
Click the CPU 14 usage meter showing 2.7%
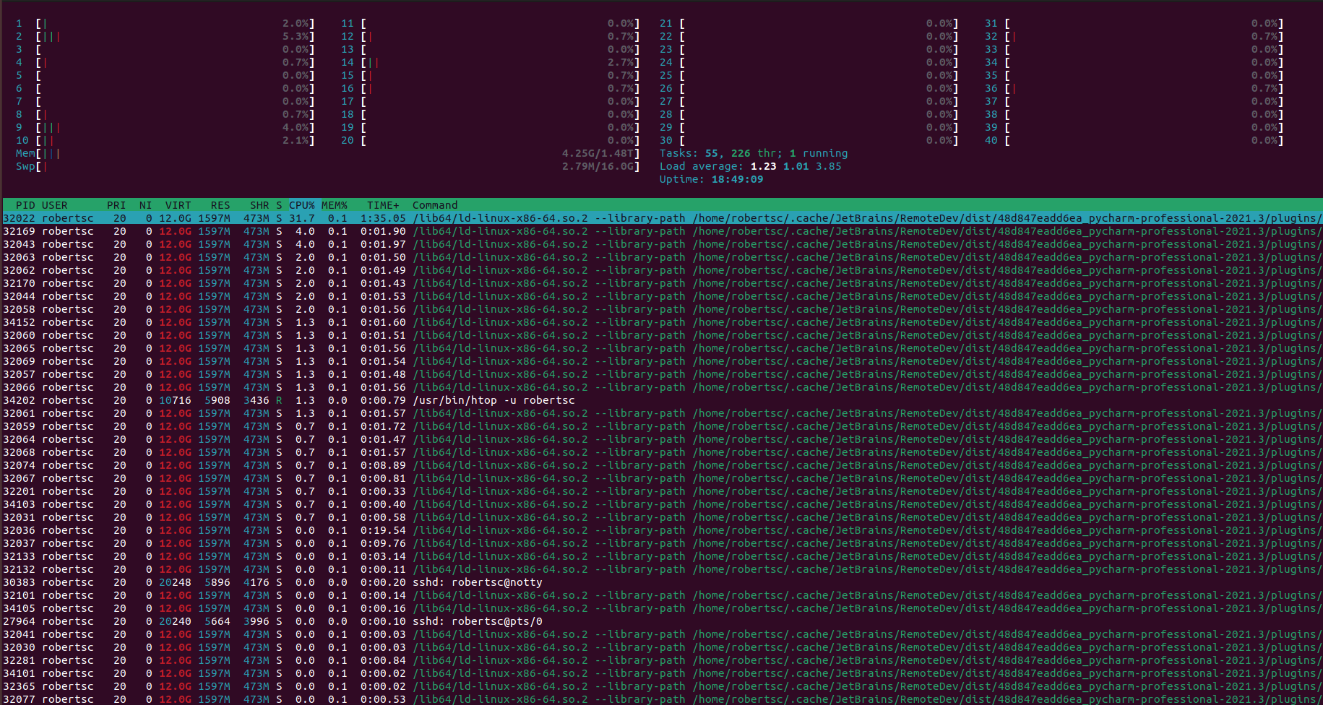pyautogui.click(x=491, y=62)
